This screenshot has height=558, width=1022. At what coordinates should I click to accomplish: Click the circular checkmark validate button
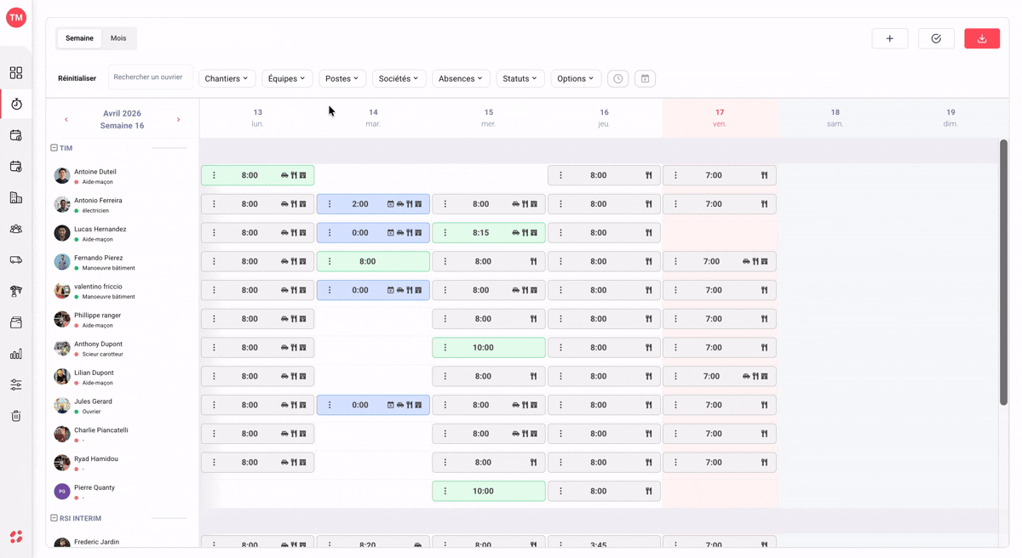[x=936, y=38]
